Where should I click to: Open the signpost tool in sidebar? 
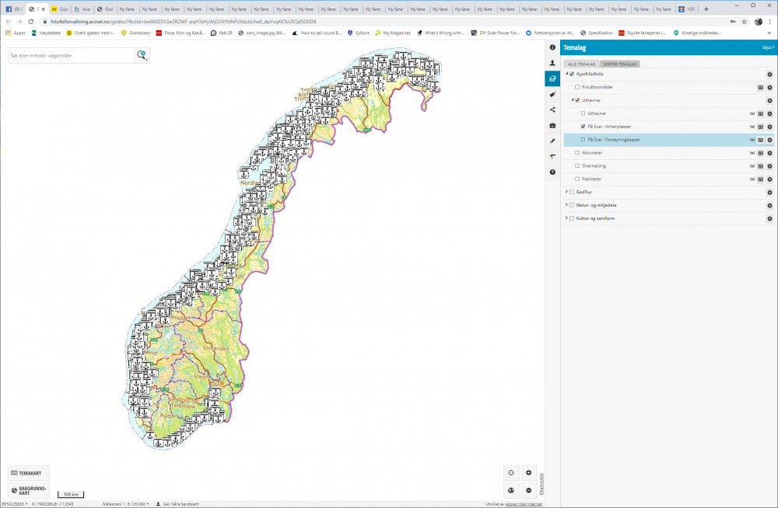pos(552,157)
